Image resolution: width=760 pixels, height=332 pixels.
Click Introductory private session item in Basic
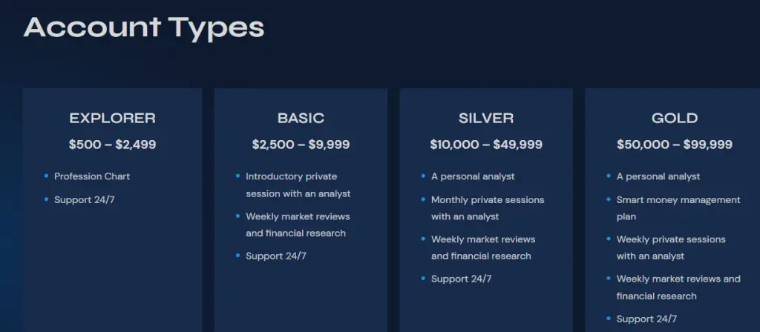tap(298, 185)
